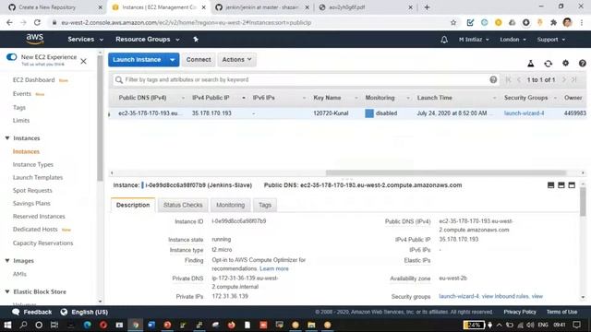Open the Learn more link
This screenshot has width=591, height=332.
[x=274, y=268]
